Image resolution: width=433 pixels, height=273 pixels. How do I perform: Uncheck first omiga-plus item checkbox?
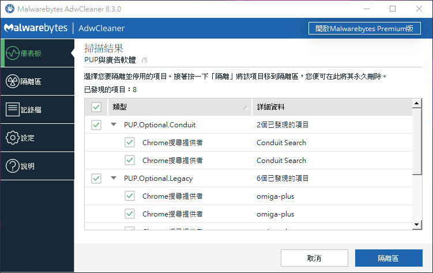(x=130, y=196)
